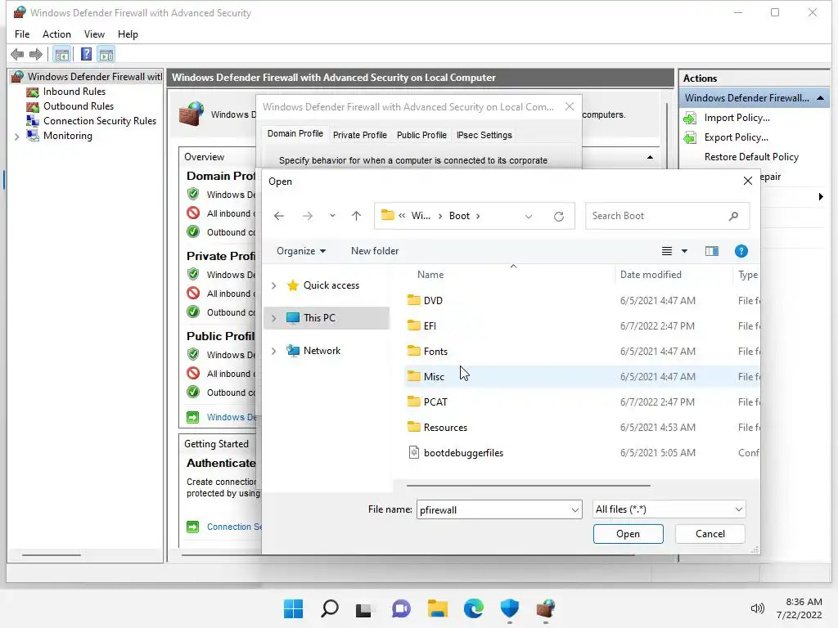Click the File name input field
Viewport: 838px width, 628px height.
(492, 509)
